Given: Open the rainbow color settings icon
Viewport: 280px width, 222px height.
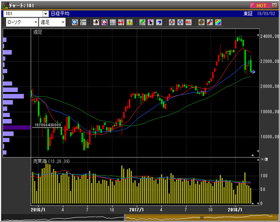Looking at the screenshot, I should click(218, 22).
